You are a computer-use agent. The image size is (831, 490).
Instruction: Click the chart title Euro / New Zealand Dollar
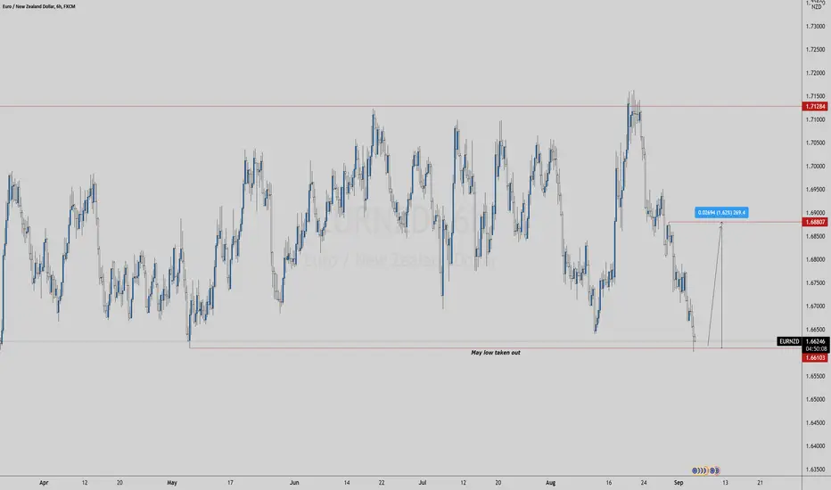pos(29,6)
